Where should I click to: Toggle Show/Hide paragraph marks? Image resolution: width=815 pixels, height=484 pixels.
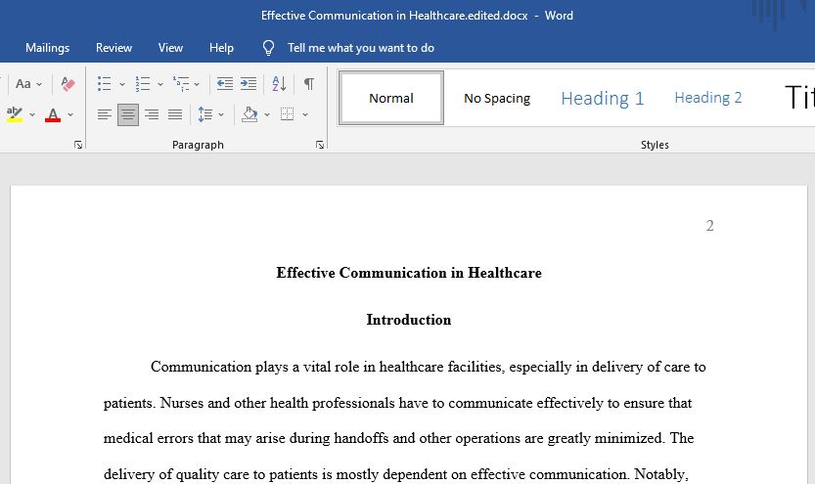tap(309, 84)
